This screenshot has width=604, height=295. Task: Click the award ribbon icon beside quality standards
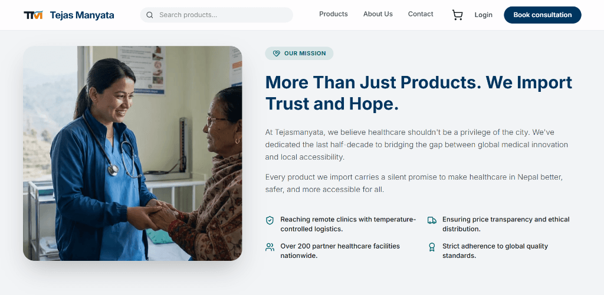pos(432,247)
